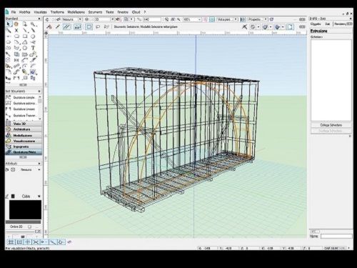
Task: Open the Modifica menu
Action: tap(24, 12)
